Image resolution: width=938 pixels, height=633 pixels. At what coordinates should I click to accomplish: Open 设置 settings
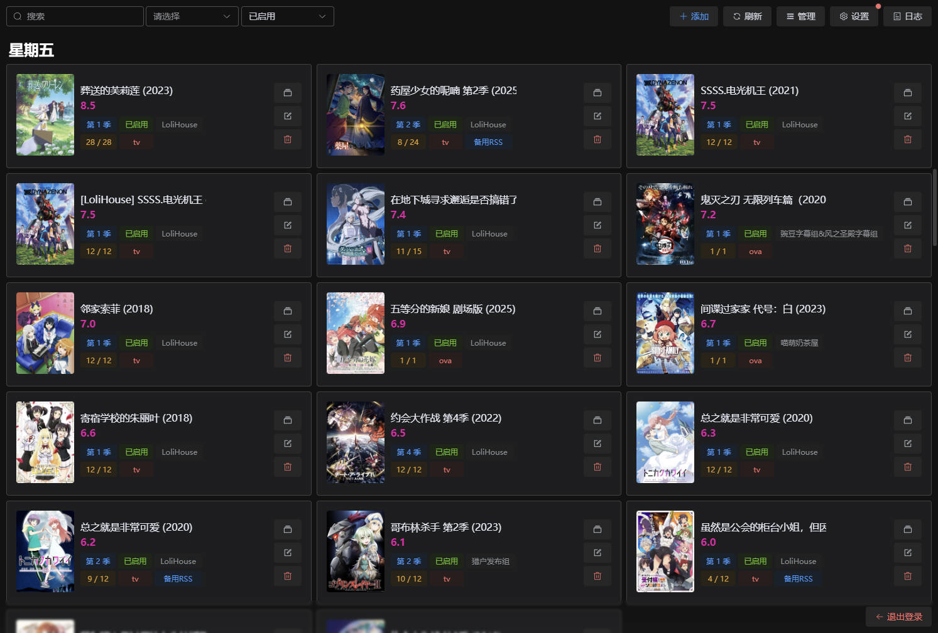click(x=854, y=16)
